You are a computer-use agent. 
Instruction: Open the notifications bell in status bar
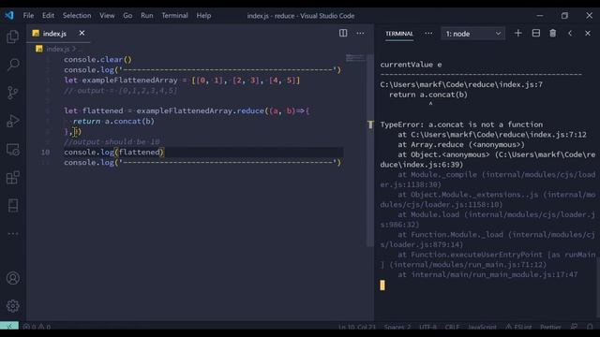pyautogui.click(x=590, y=327)
